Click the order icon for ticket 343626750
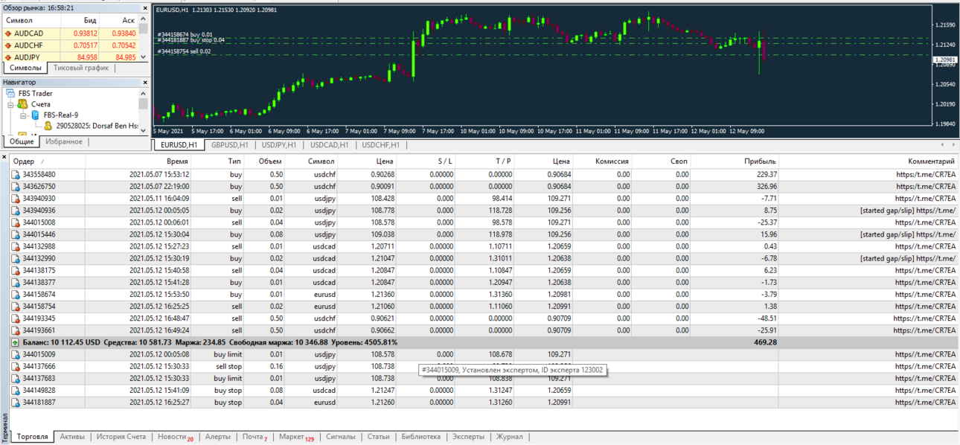This screenshot has width=960, height=445. pos(16,187)
